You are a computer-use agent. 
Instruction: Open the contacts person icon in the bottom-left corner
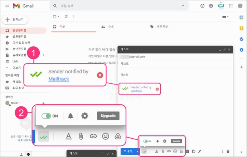[x=21, y=154]
